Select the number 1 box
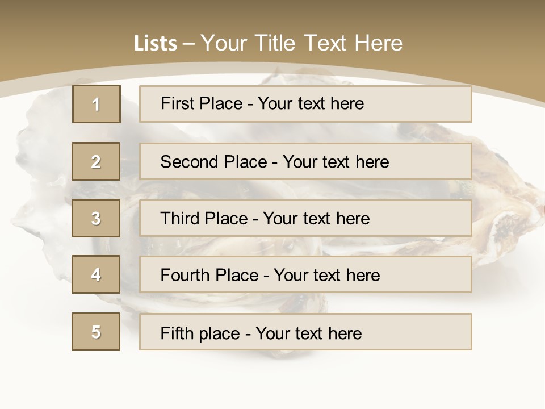The image size is (545, 409). pyautogui.click(x=97, y=104)
